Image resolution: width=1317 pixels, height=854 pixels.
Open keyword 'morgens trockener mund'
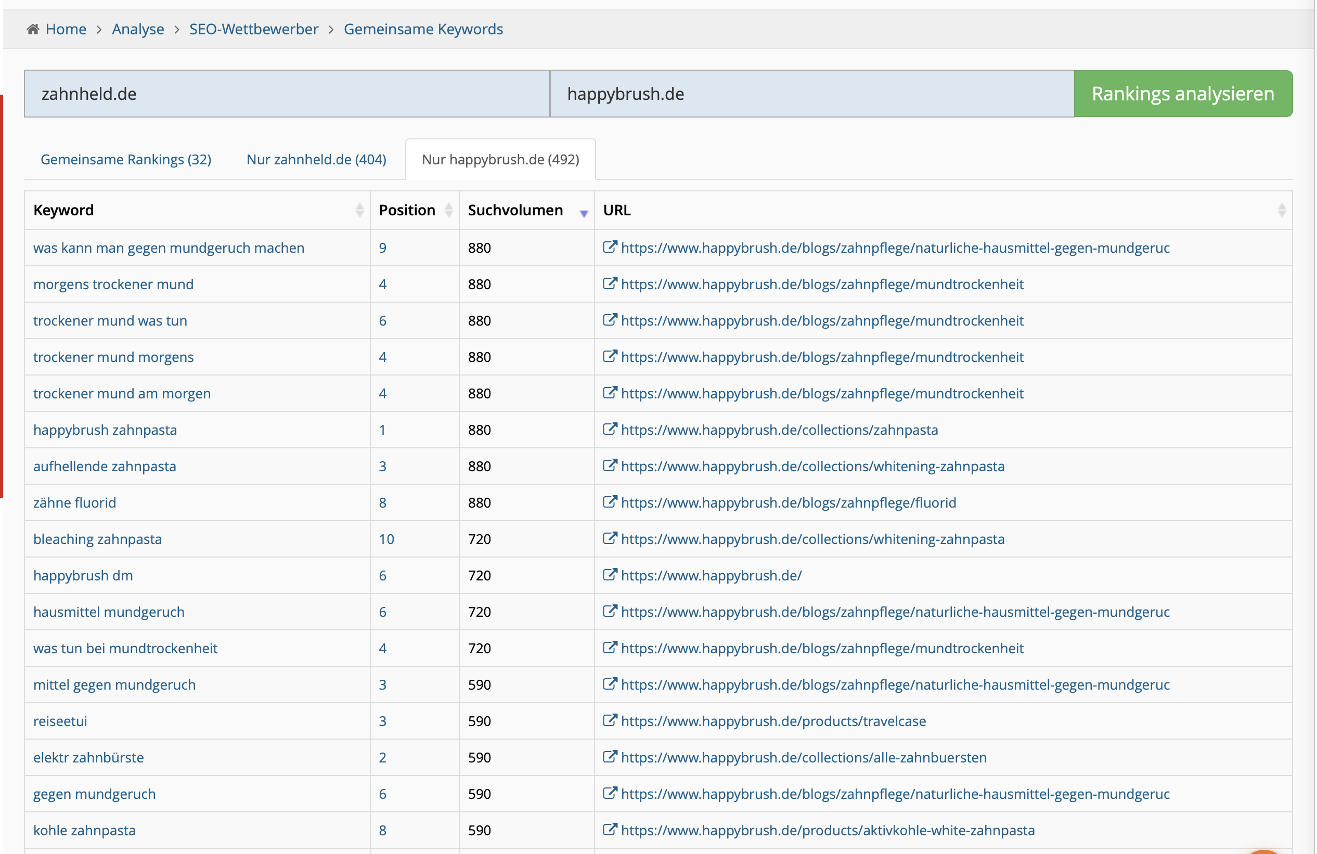[x=113, y=284]
